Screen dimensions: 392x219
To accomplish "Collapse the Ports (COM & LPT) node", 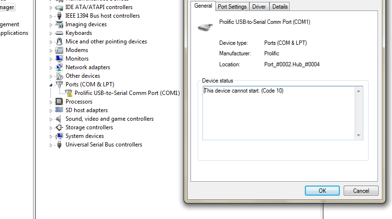I will (51, 85).
